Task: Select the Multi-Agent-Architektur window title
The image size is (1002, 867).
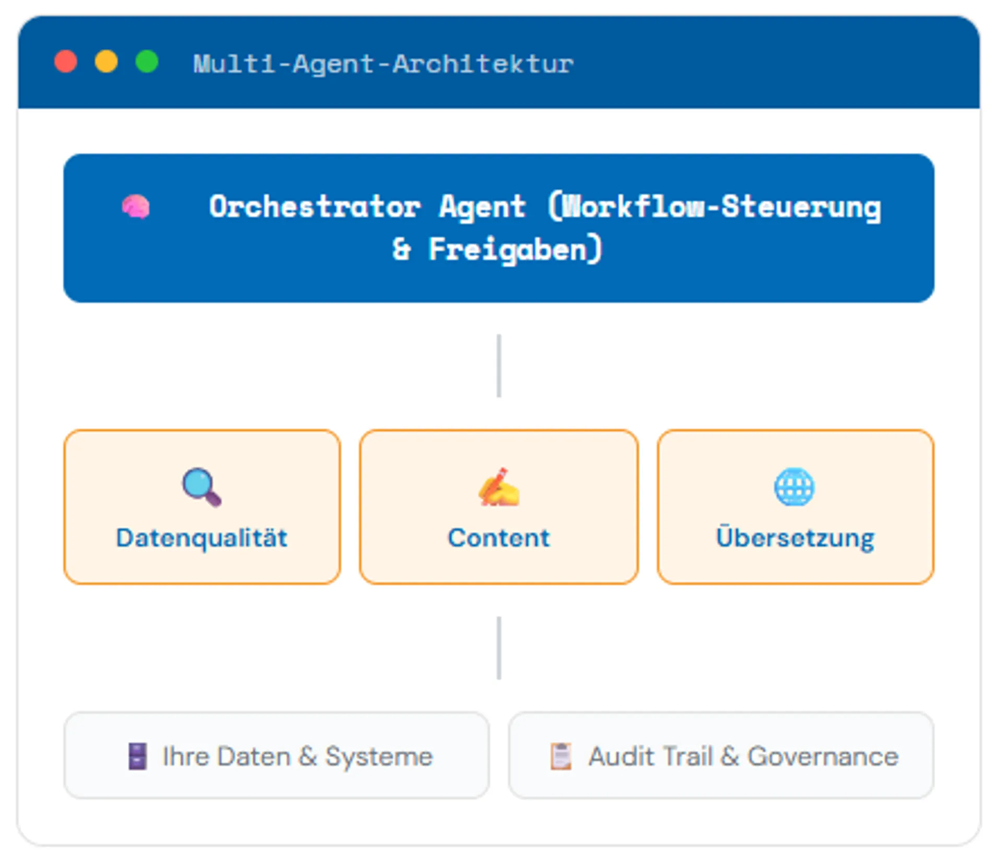Action: 383,64
